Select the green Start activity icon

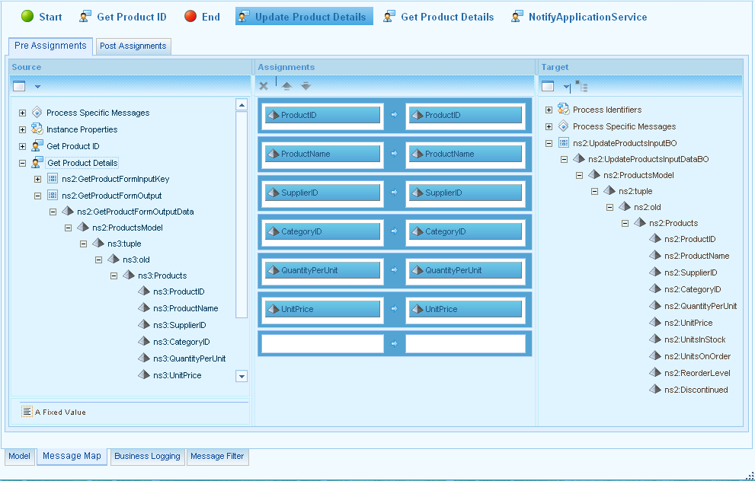pyautogui.click(x=27, y=17)
